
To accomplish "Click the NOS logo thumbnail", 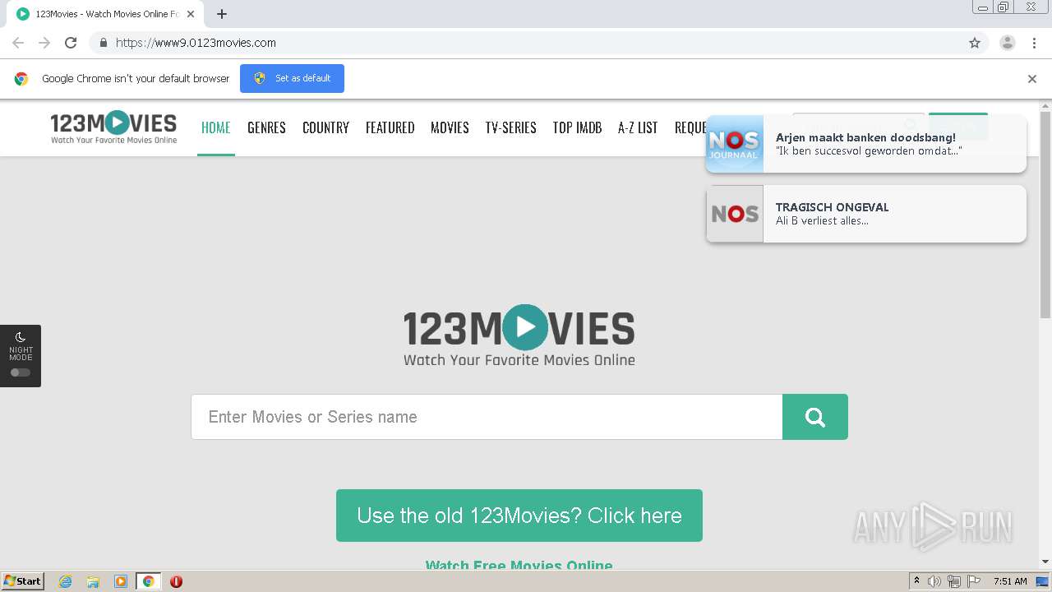I will pyautogui.click(x=735, y=214).
